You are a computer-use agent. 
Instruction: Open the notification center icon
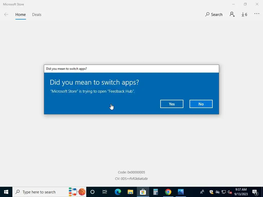point(255,192)
